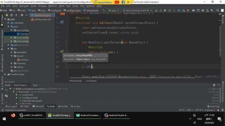The width and height of the screenshot is (225, 126).
Task: Fold the onCreate method in editor gutter
Action: (x=68, y=22)
